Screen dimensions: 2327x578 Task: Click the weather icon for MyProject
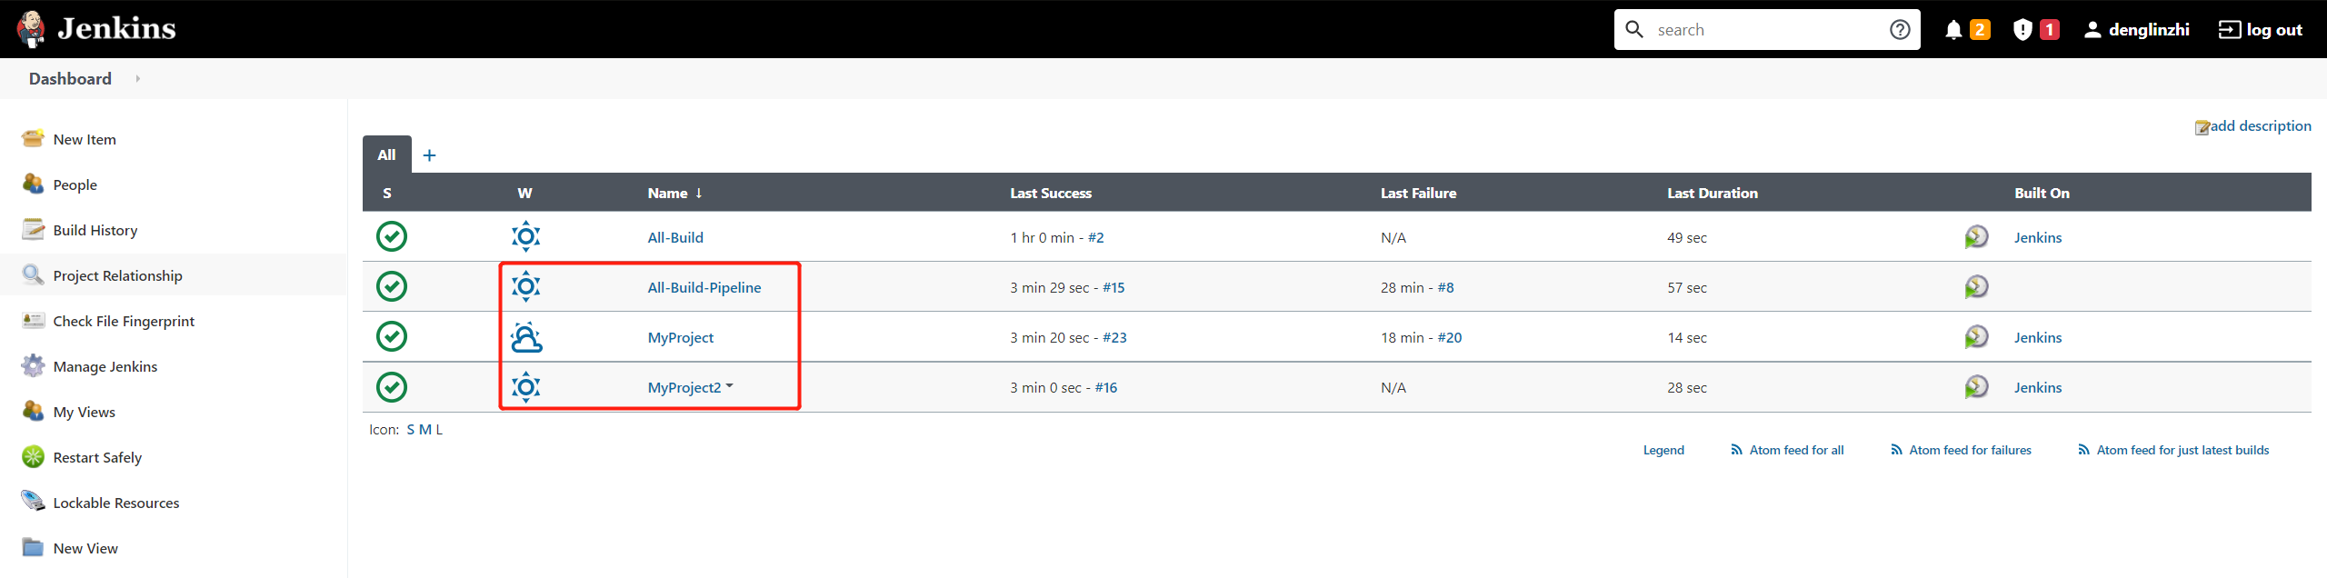tap(526, 337)
